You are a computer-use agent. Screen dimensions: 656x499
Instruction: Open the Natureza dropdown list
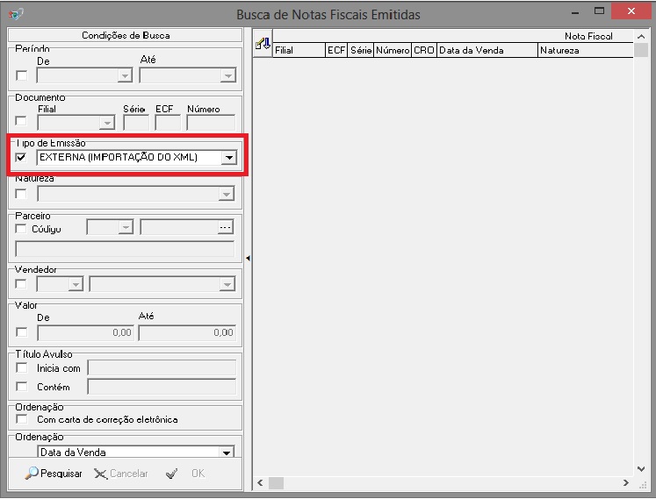[x=227, y=194]
